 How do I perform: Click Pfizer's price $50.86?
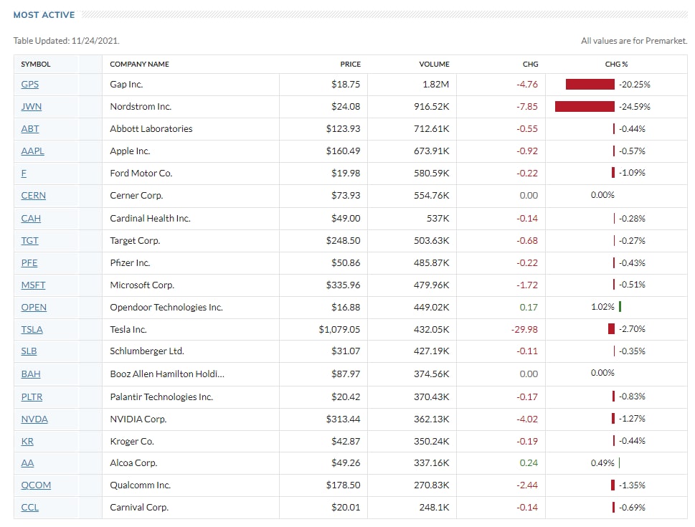pyautogui.click(x=346, y=262)
